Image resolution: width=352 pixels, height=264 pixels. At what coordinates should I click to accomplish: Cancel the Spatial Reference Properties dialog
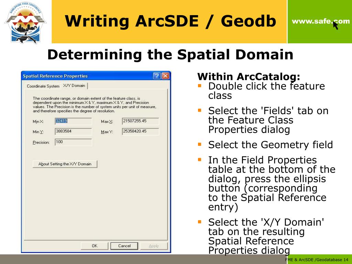[x=124, y=246]
